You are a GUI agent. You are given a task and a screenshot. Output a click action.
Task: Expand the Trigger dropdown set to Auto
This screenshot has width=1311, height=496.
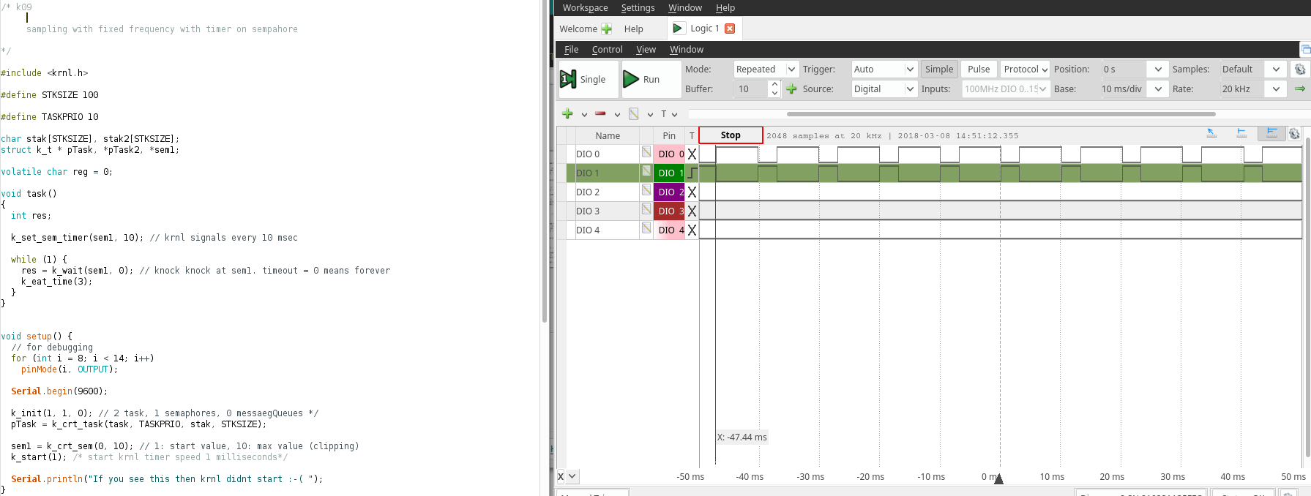(884, 69)
